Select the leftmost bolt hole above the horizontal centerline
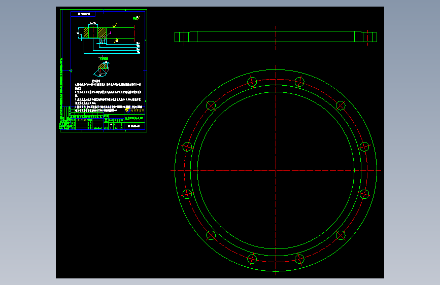440x285 pixels. pyautogui.click(x=187, y=147)
